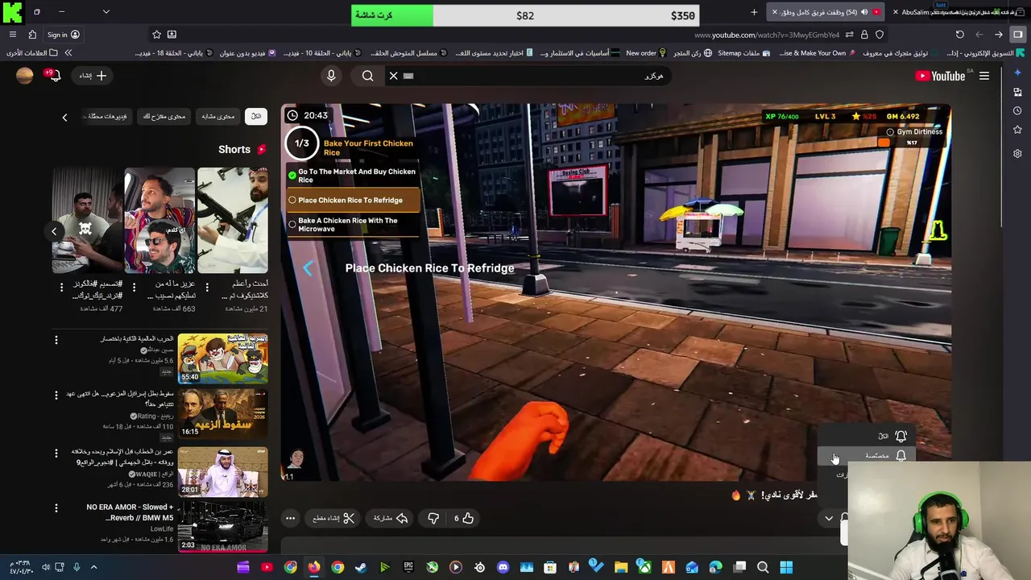Open the history clock icon in sidebar
Viewport: 1031px width, 580px height.
(1017, 110)
